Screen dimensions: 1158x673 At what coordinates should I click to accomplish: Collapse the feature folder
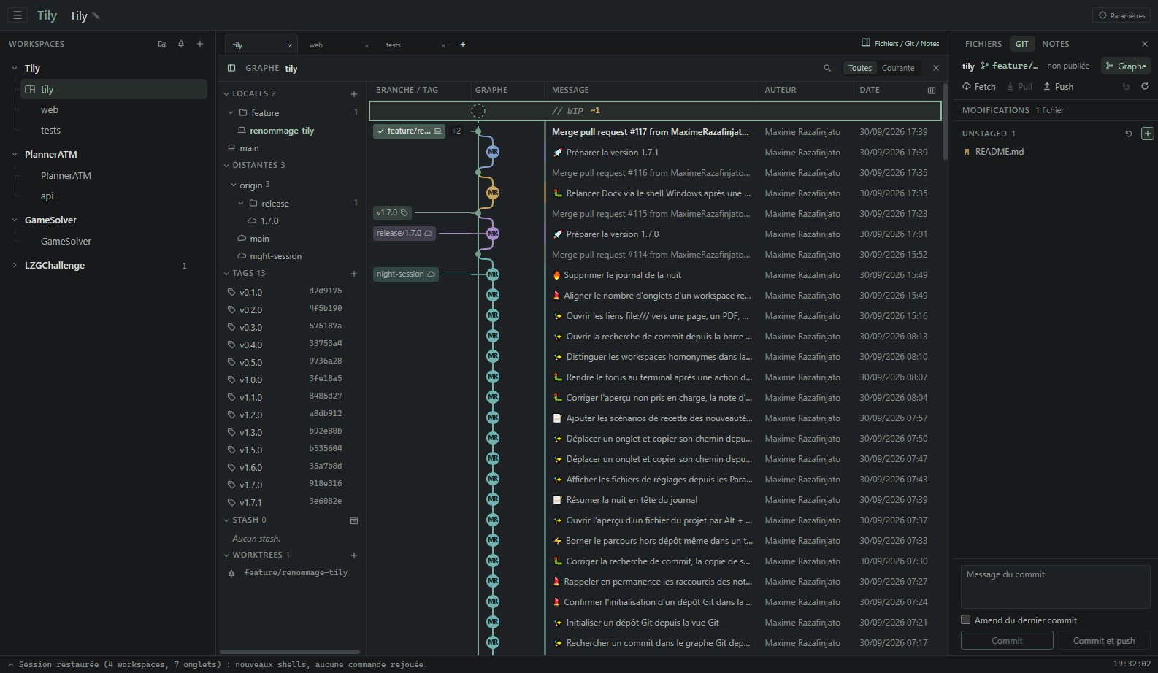coord(231,112)
